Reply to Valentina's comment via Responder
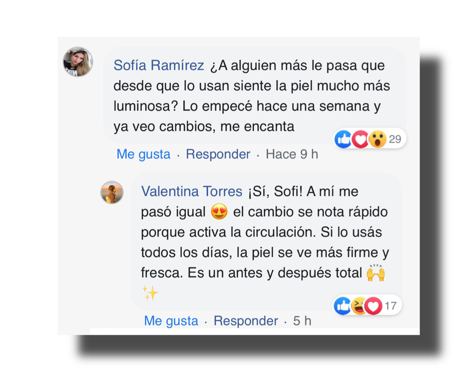 tap(246, 321)
